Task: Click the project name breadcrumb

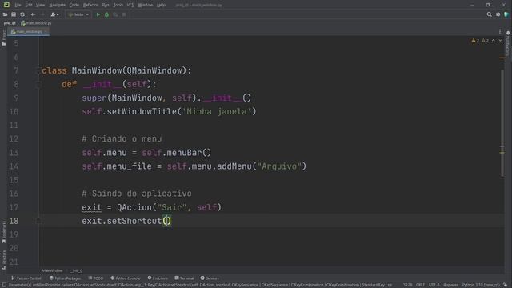Action: (x=10, y=23)
